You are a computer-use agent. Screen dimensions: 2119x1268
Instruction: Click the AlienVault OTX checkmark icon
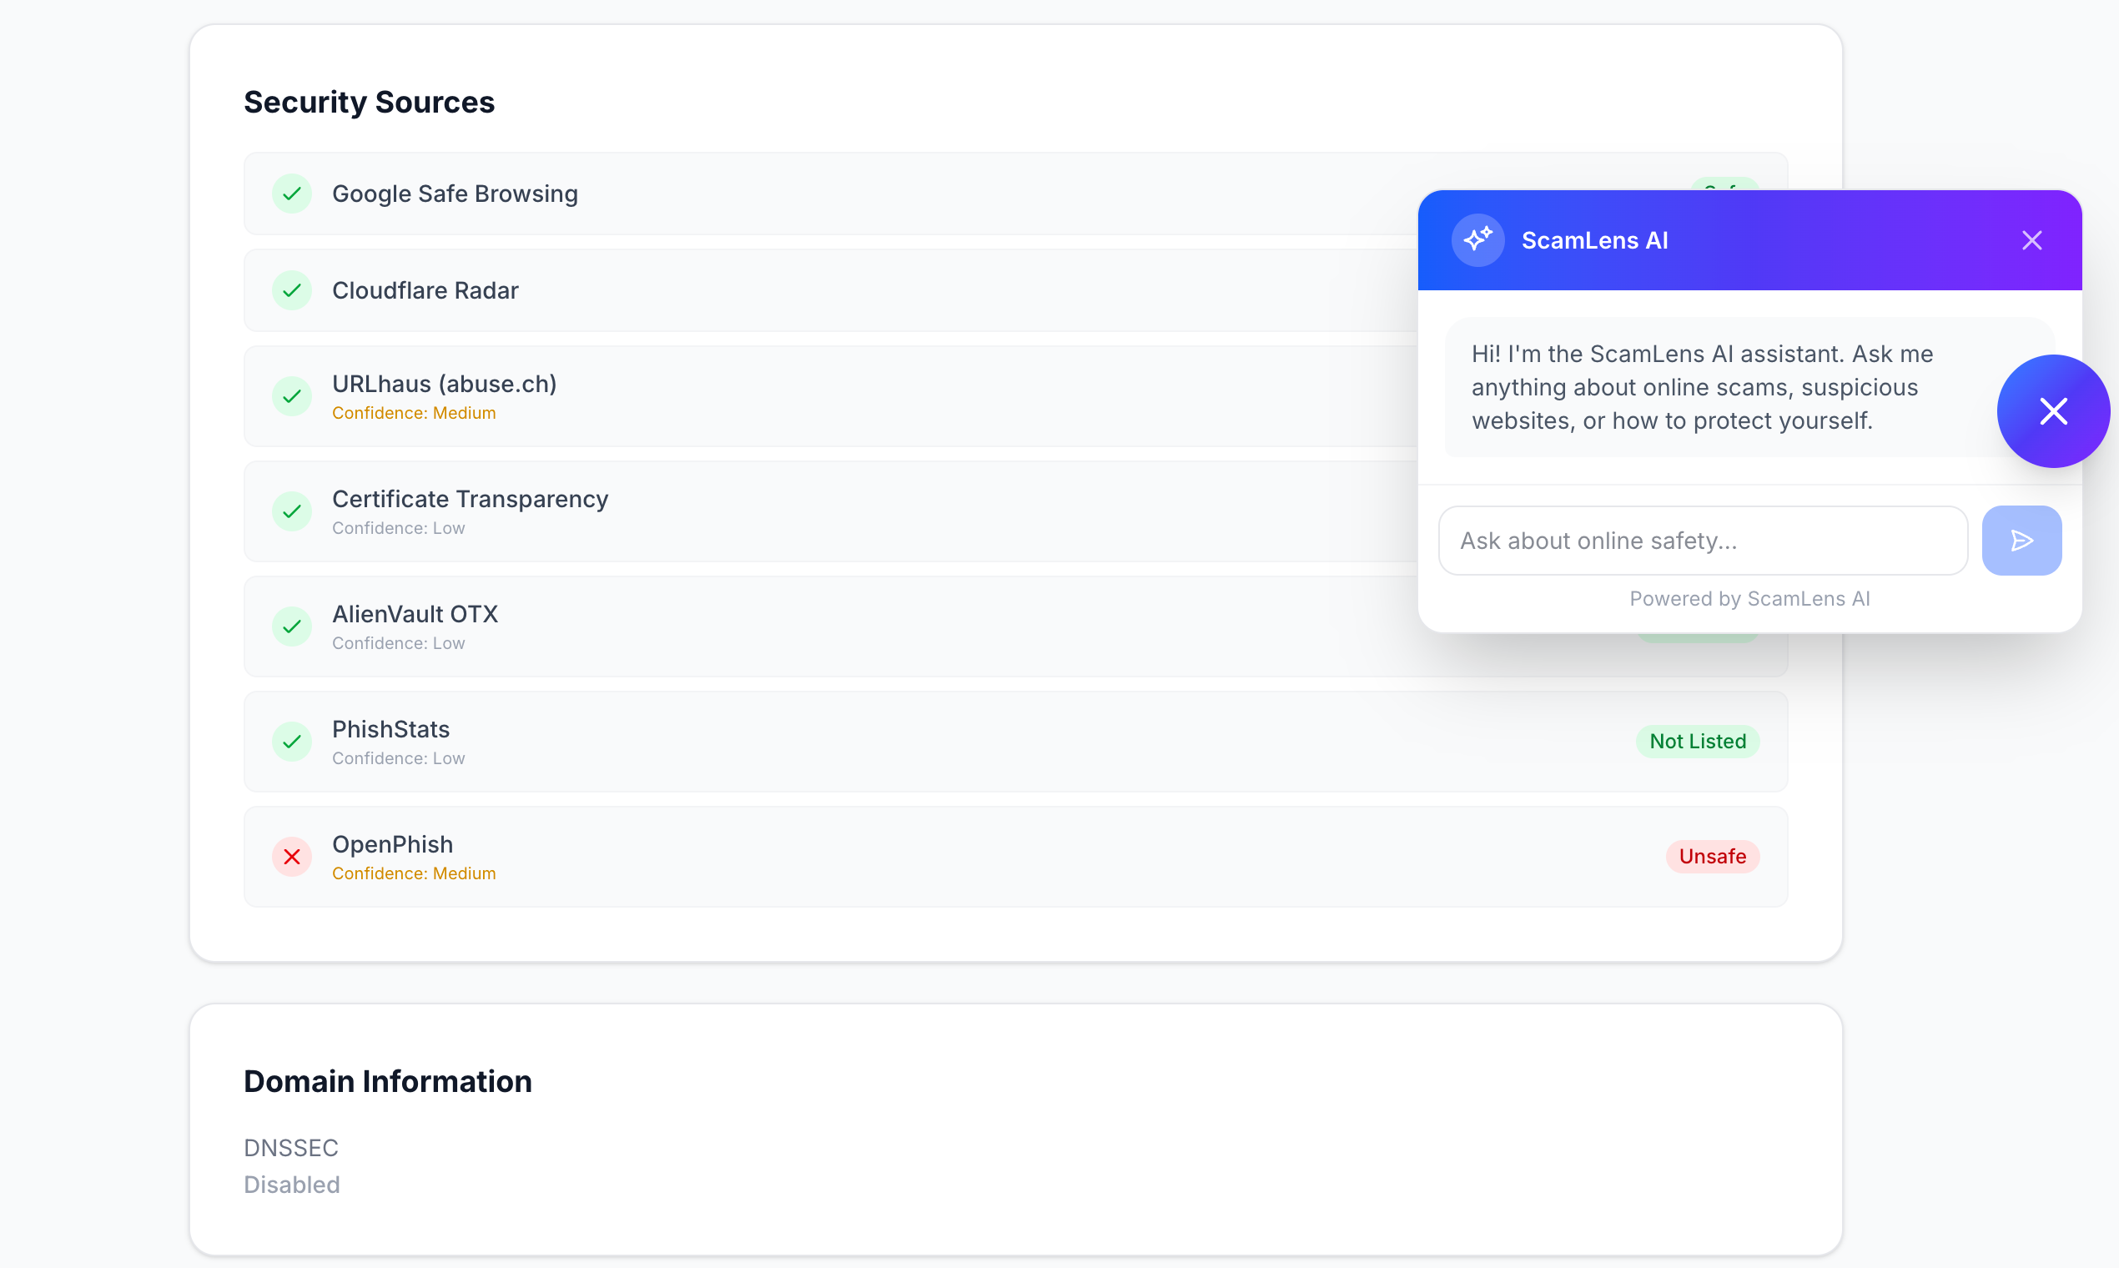coord(291,626)
